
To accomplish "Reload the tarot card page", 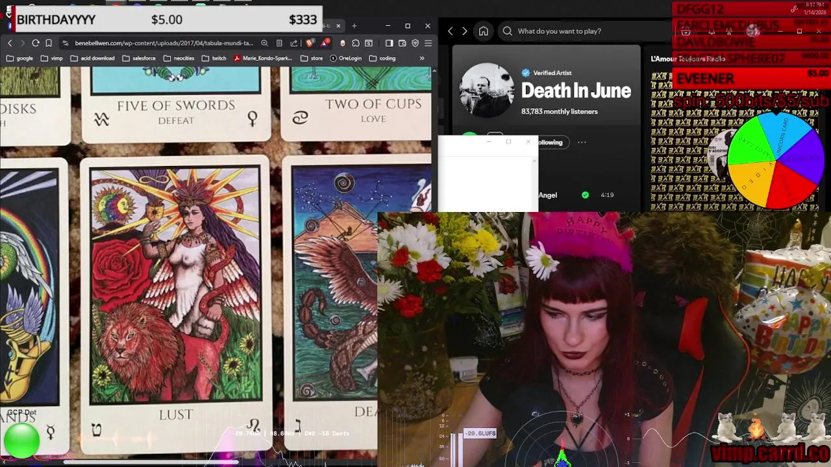I will [x=35, y=43].
